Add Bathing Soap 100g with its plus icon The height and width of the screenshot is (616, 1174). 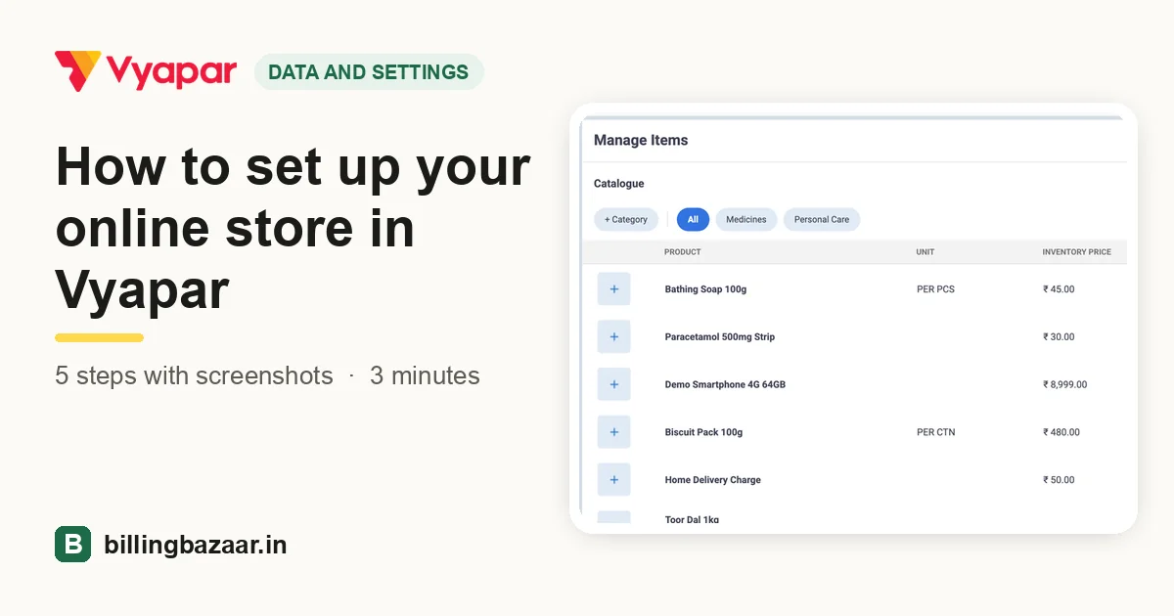pos(614,289)
